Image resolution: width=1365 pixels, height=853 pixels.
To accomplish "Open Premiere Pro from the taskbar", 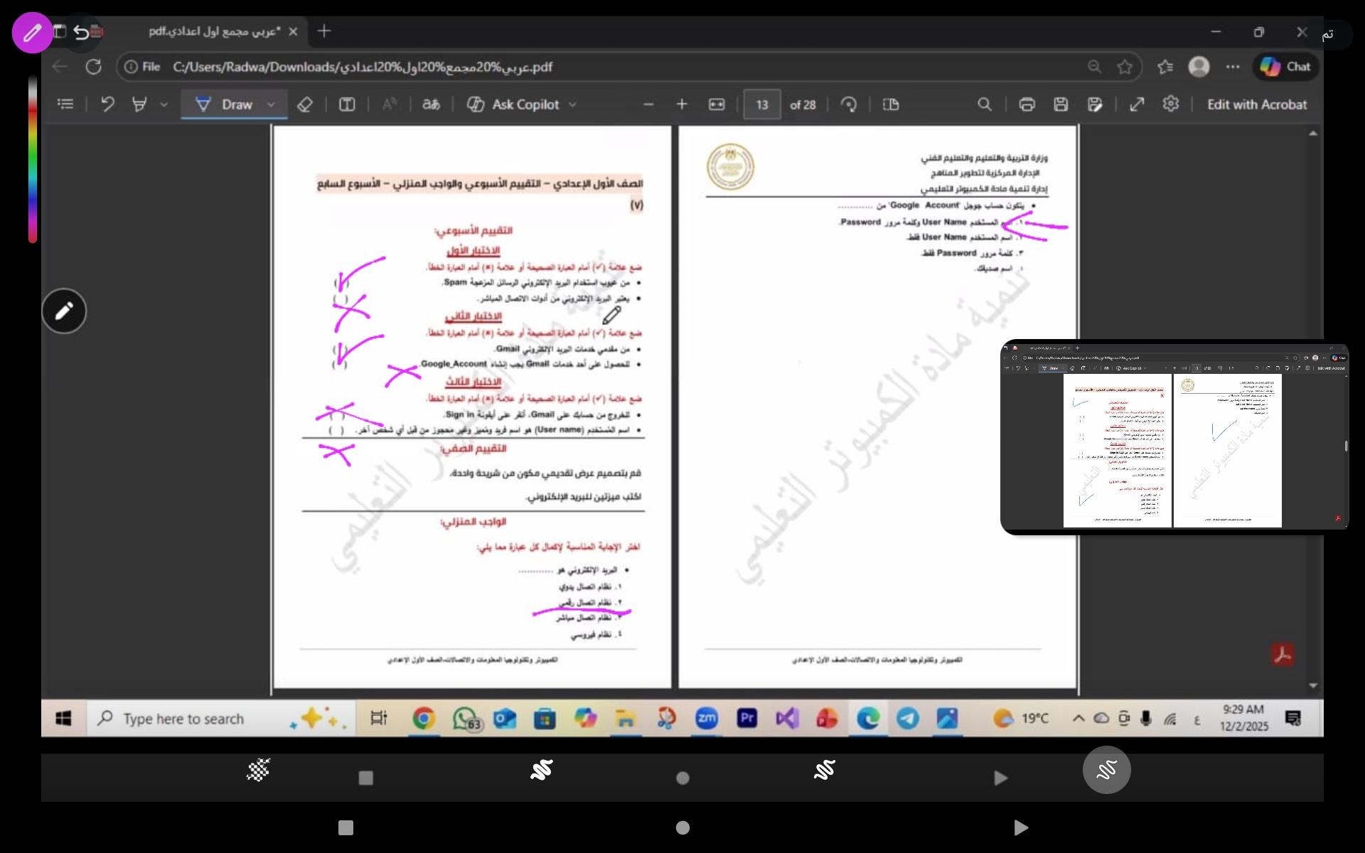I will click(746, 719).
